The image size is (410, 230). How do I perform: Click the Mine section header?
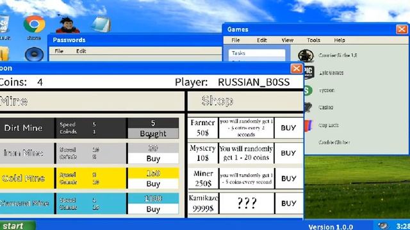click(x=13, y=102)
